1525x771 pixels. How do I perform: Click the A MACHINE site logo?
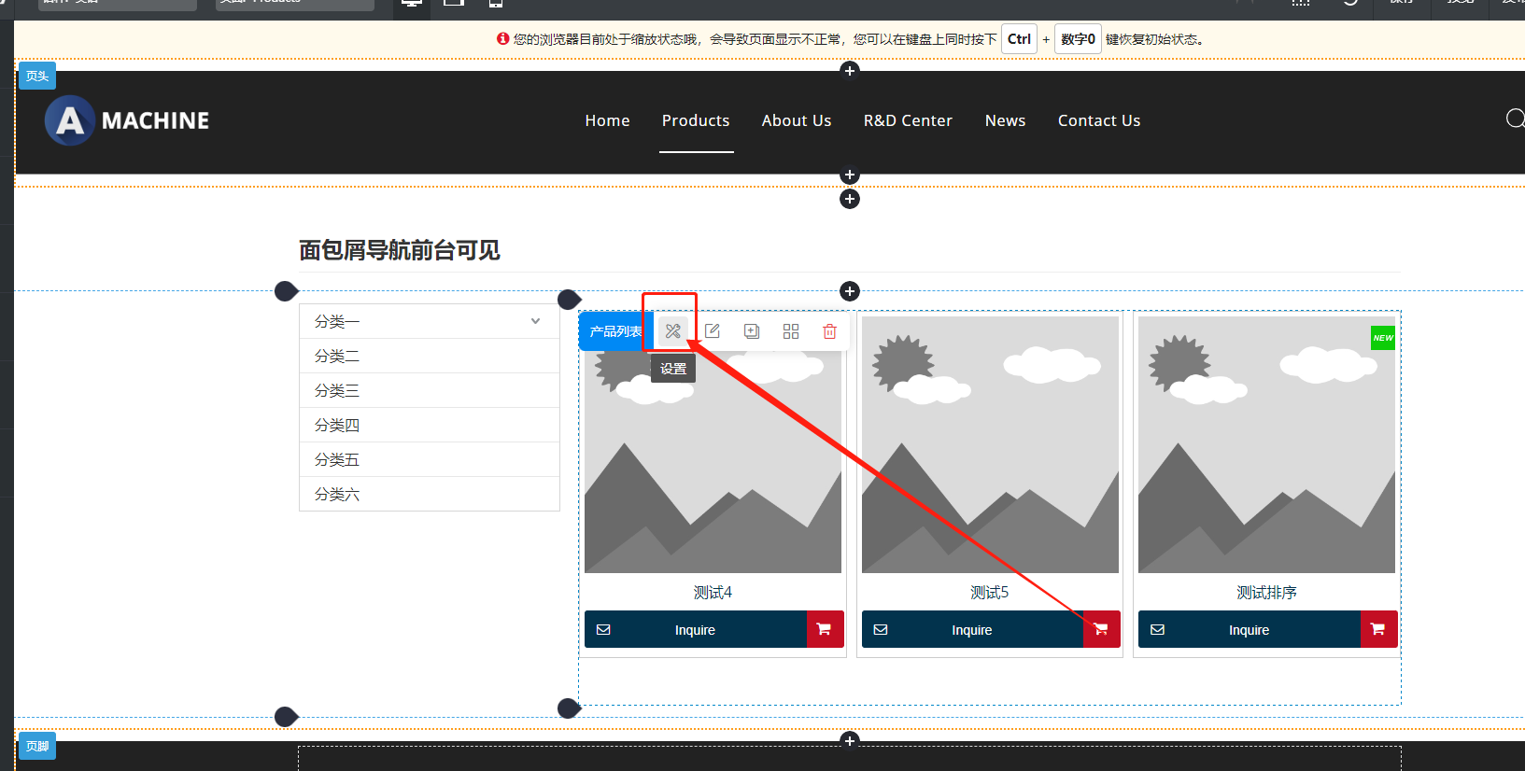(128, 120)
